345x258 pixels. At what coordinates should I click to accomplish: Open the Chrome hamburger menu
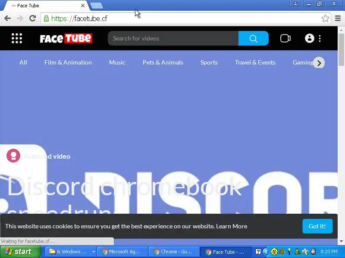click(x=338, y=18)
